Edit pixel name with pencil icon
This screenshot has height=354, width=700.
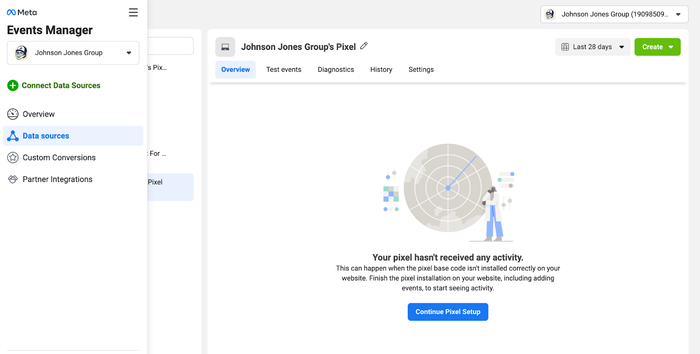364,46
